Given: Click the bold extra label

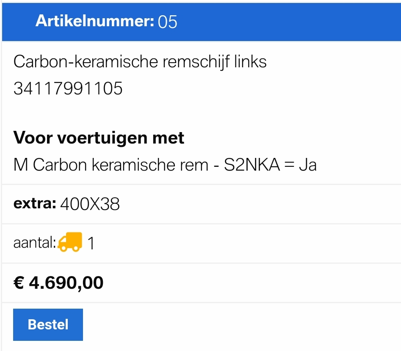Looking at the screenshot, I should 35,204.
